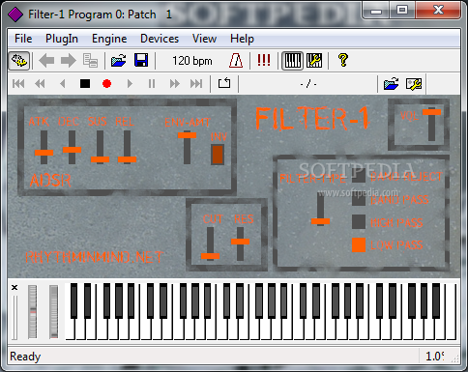Screen dimensions: 468x372
Task: Click the play triangle control
Action: point(130,84)
